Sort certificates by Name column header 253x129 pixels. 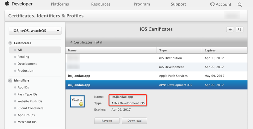point(72,50)
